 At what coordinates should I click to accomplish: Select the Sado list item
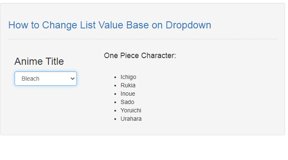(127, 102)
